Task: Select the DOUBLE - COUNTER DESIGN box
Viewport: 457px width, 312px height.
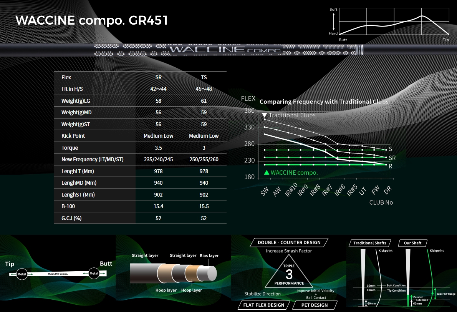Action: click(289, 242)
